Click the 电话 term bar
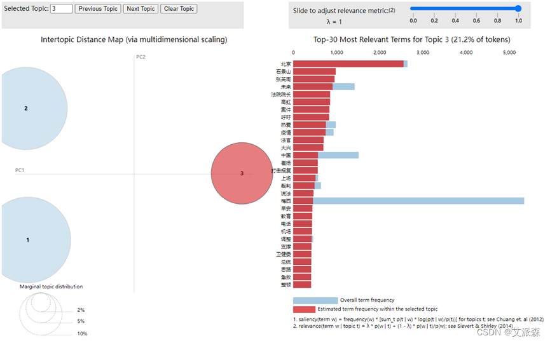 tap(303, 224)
